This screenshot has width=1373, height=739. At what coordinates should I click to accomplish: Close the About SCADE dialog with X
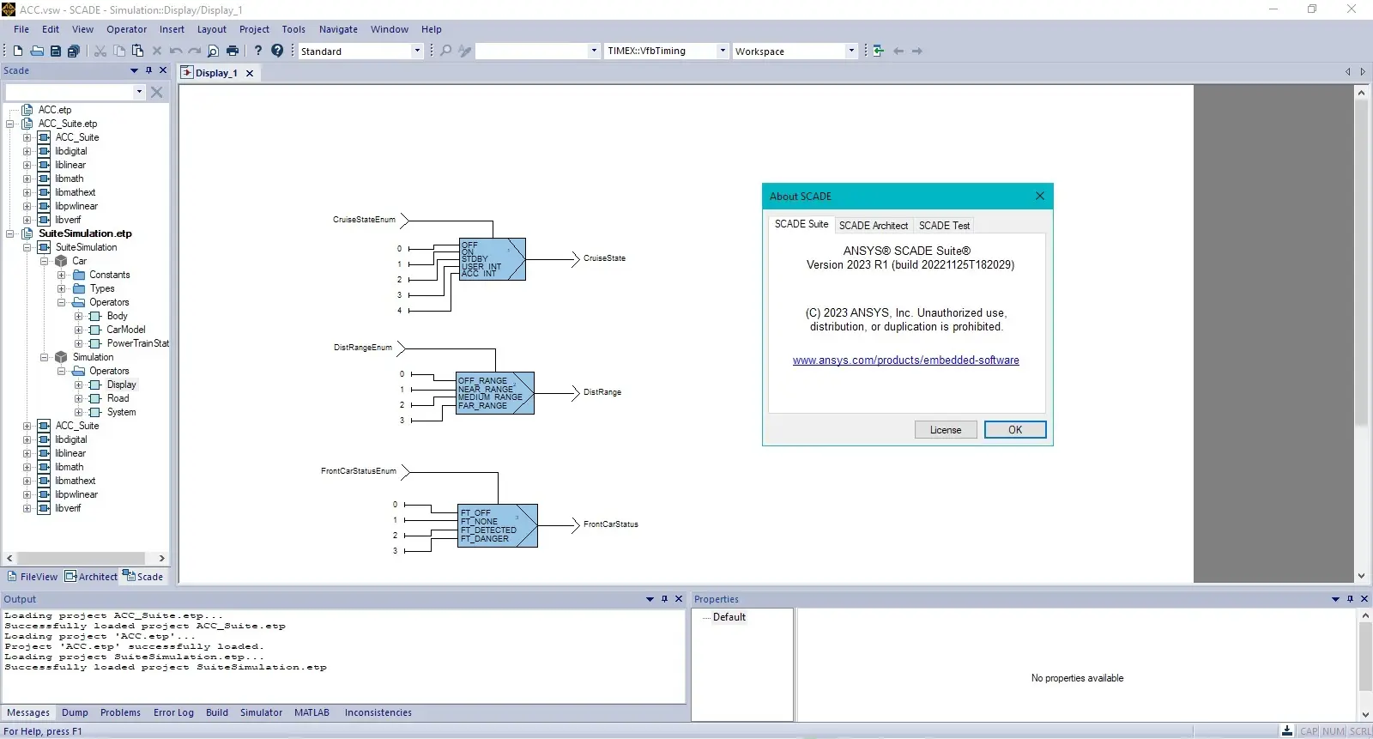tap(1040, 196)
